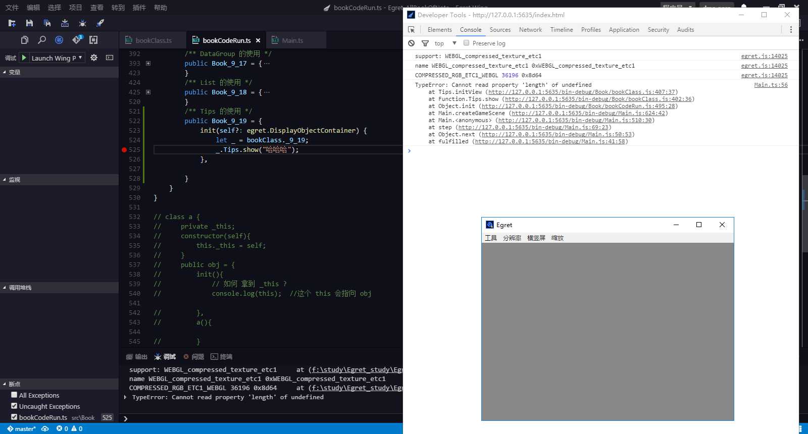
Task: Start debugging with green play button
Action: point(24,58)
